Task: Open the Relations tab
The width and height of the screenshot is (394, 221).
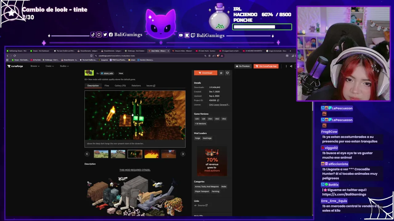Action: pos(136,86)
